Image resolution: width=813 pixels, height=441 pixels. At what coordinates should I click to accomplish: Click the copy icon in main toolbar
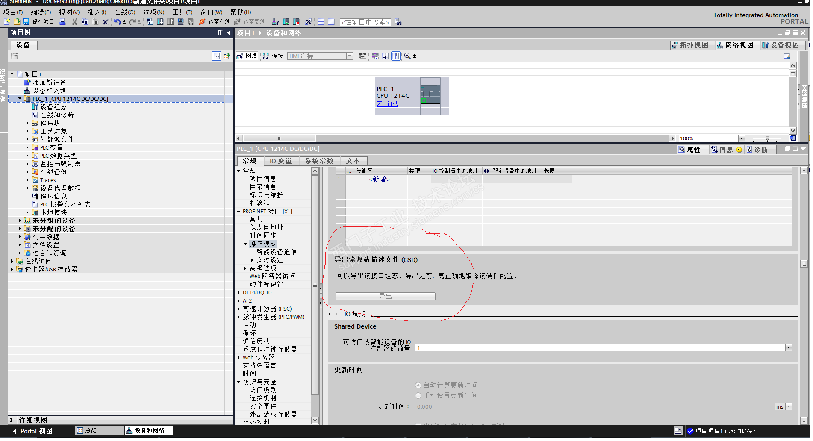pyautogui.click(x=85, y=22)
